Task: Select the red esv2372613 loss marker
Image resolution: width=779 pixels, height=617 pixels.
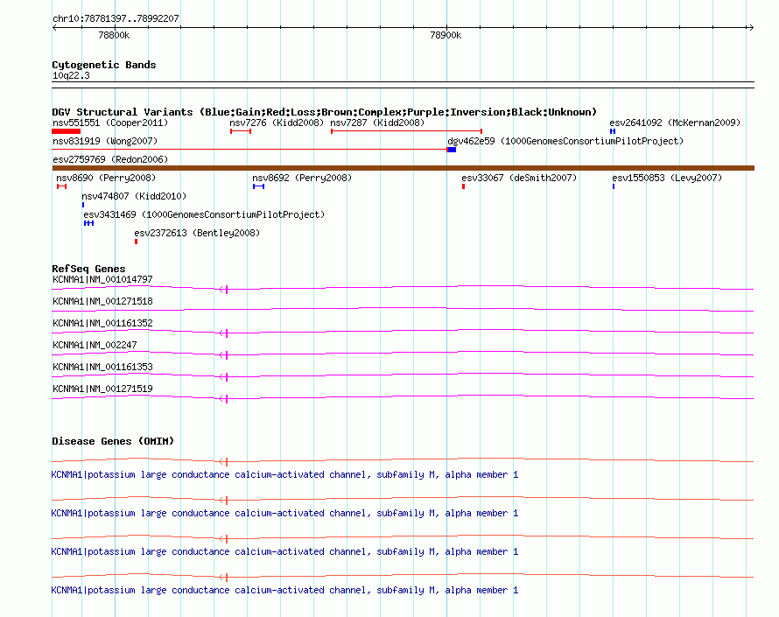Action: (x=137, y=242)
